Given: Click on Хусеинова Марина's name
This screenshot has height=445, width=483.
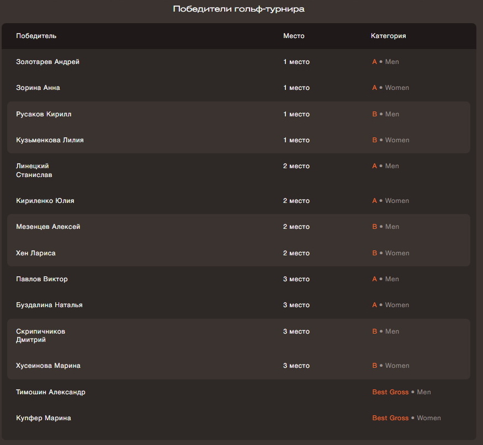Looking at the screenshot, I should click(49, 365).
